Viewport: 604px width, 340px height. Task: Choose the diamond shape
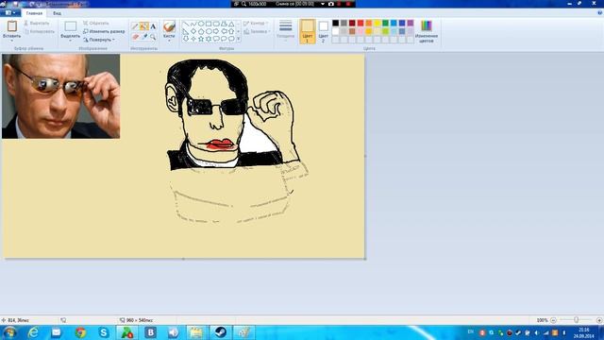point(193,31)
